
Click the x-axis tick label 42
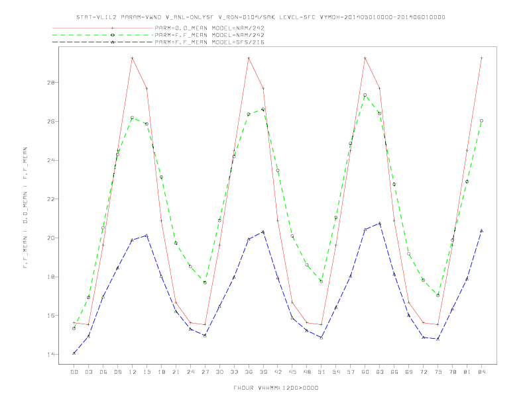coord(278,372)
